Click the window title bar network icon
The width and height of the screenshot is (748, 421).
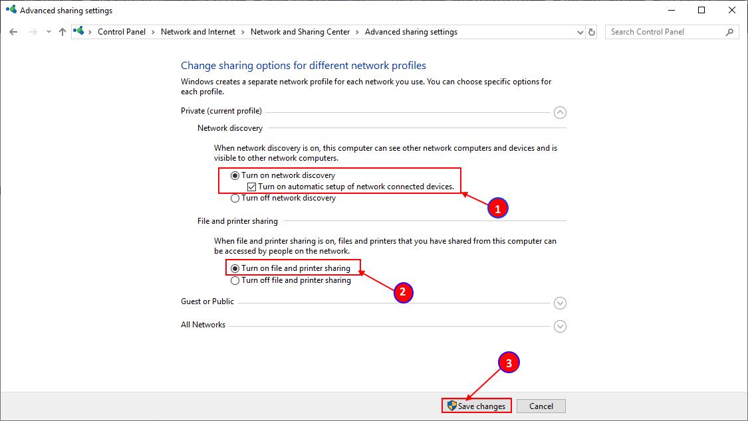click(x=11, y=11)
